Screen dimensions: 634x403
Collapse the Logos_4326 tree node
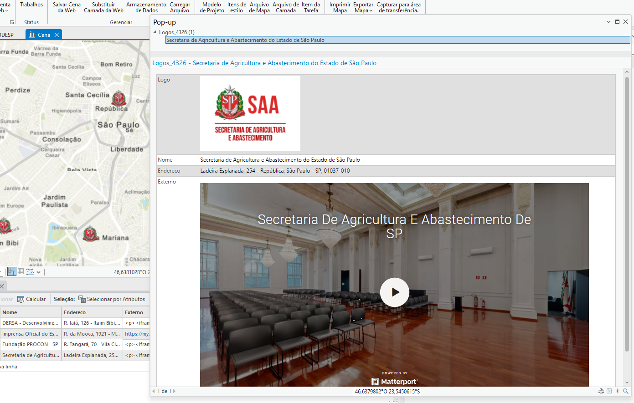(x=155, y=32)
